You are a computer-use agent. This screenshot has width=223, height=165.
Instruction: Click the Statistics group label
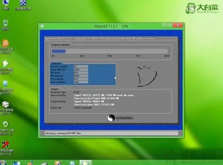56,63
